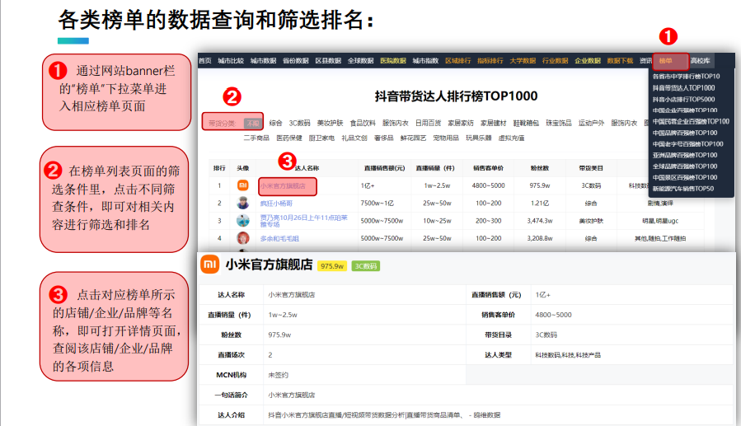Screen dimensions: 741x426
Task: Open the 城市数据 nav menu item
Action: coord(263,61)
